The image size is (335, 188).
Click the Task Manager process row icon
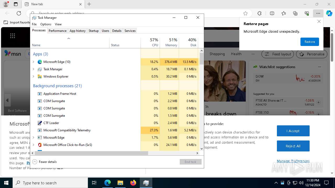(40, 69)
